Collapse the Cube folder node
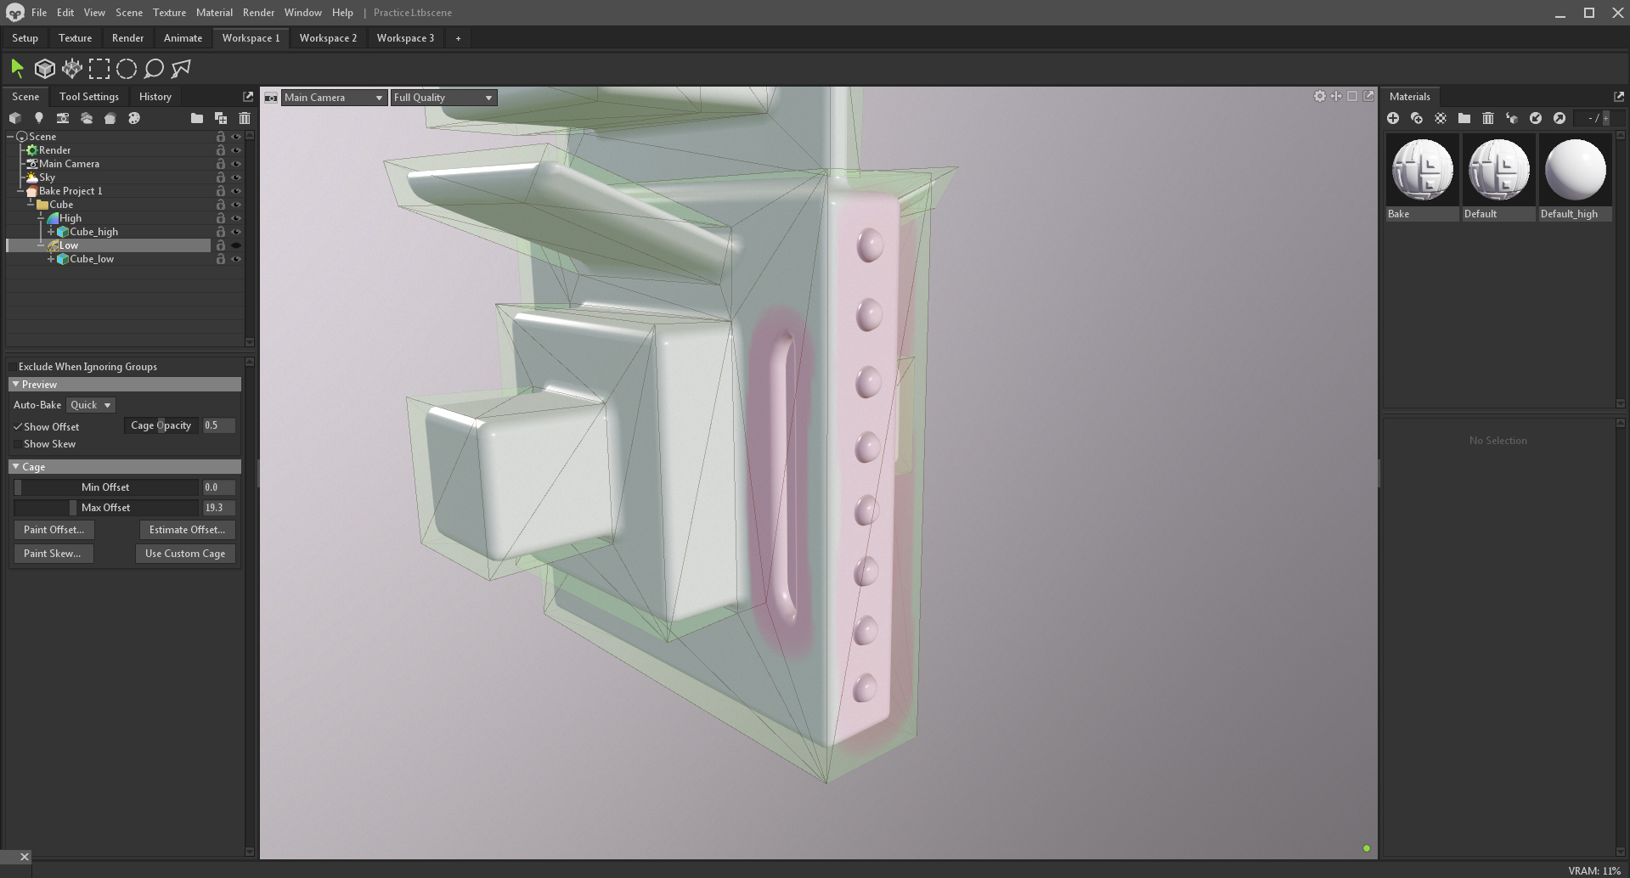1630x878 pixels. 31,205
